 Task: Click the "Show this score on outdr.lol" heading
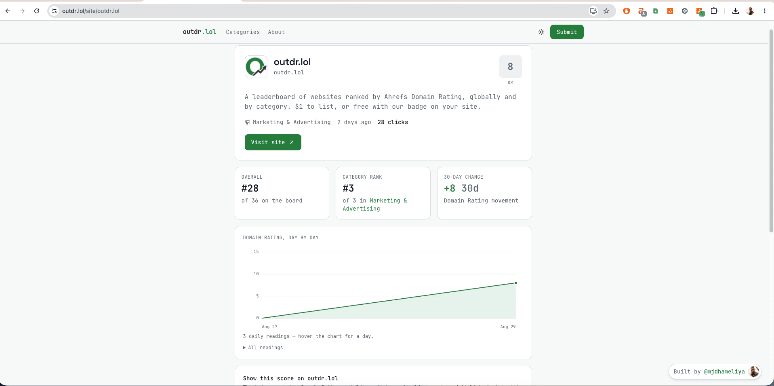[x=290, y=378]
